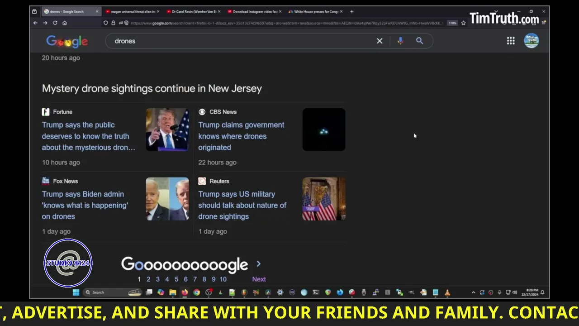
Task: Open the Google apps grid
Action: [511, 41]
